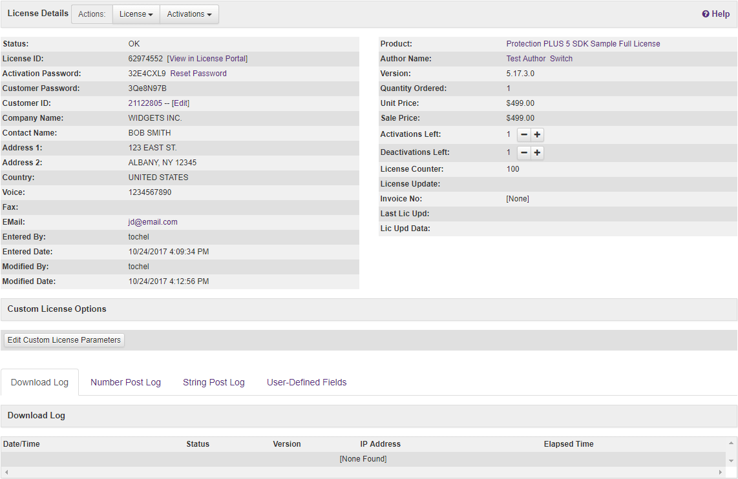
Task: Switch to the User-Defined Fields tab
Action: tap(306, 382)
